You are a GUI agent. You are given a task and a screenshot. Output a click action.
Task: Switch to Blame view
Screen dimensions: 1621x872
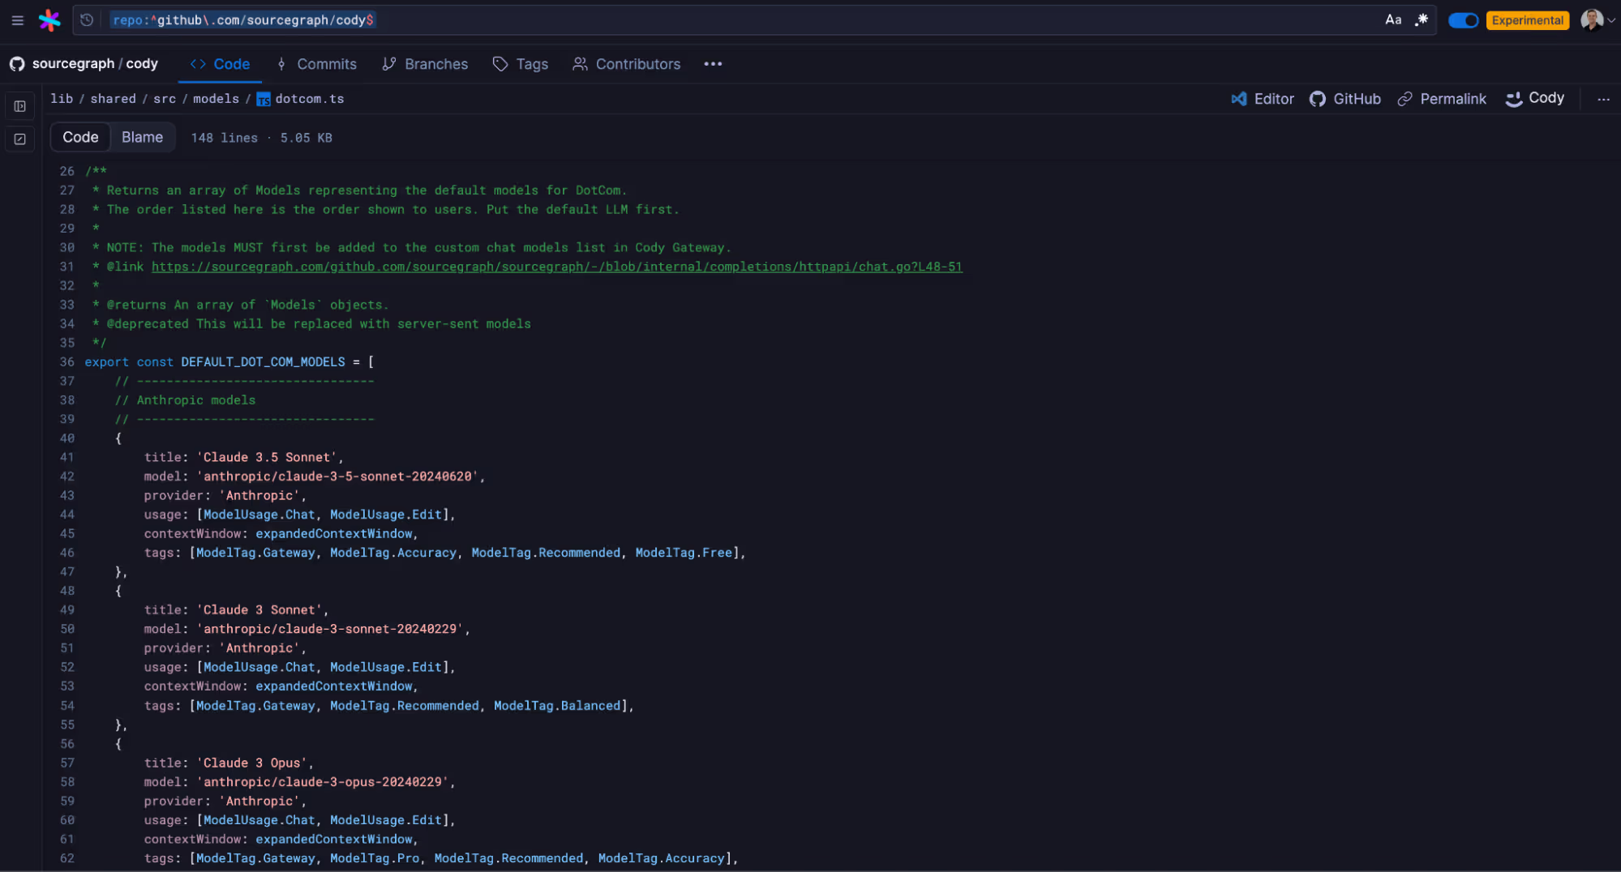point(142,137)
